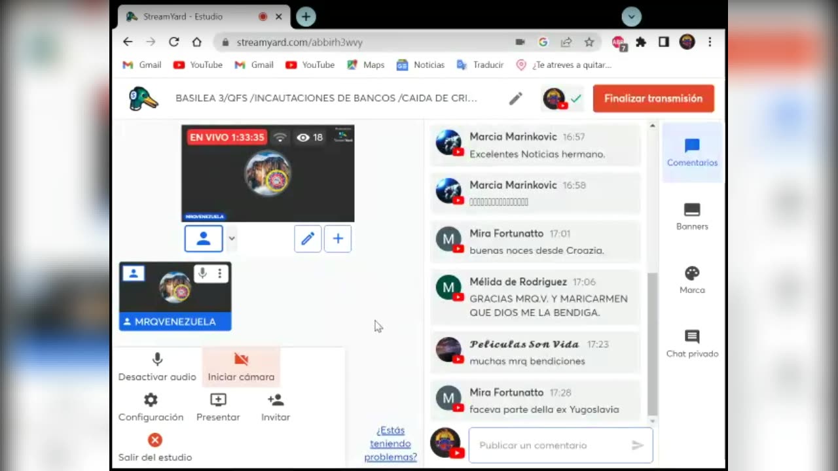This screenshot has height=471, width=838.
Task: Open Chrome profile avatar
Action: point(687,42)
